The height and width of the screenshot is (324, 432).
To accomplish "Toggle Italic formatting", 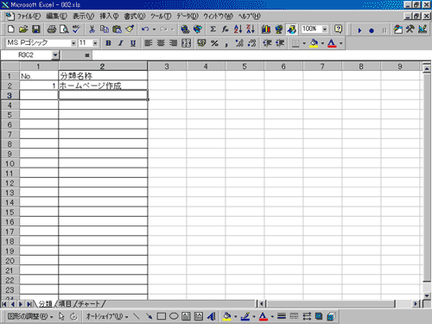I will tap(121, 43).
